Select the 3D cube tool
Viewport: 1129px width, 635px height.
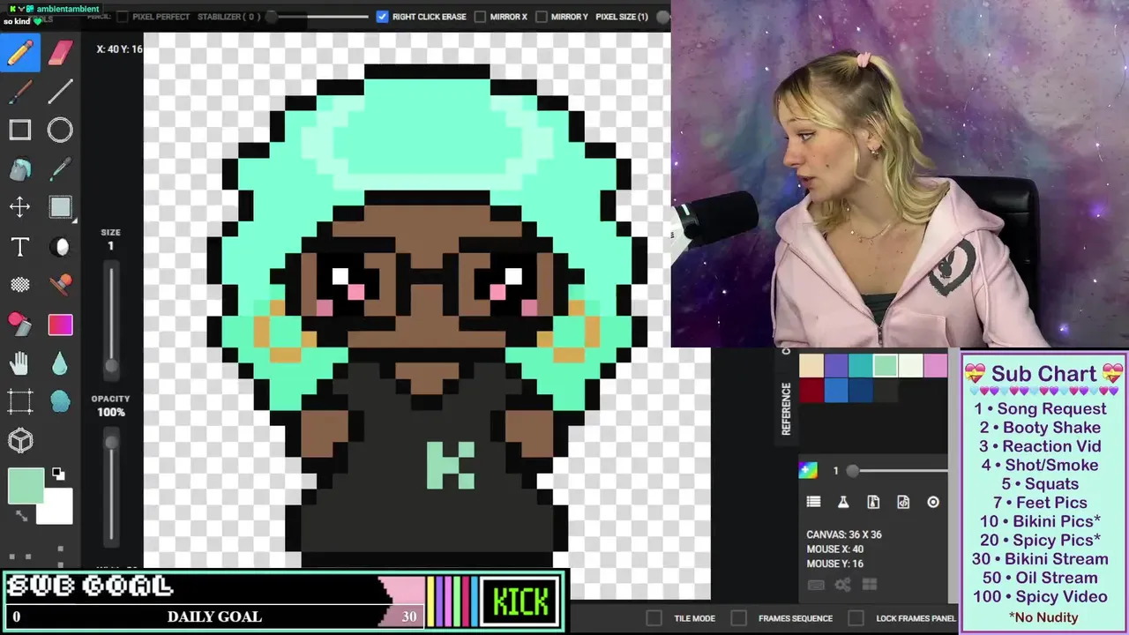pyautogui.click(x=20, y=440)
